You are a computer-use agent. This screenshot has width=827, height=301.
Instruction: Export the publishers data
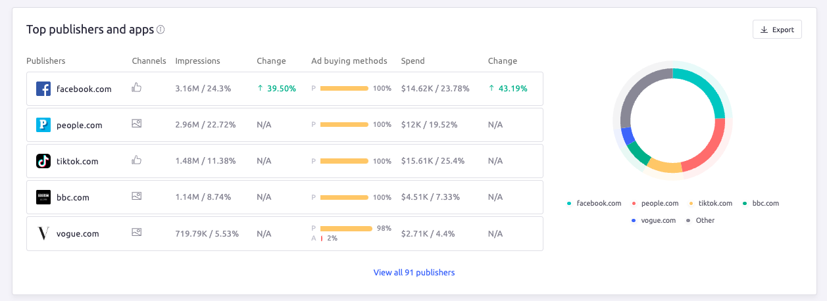tap(777, 30)
